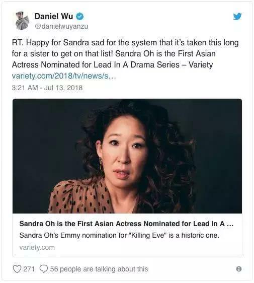The image size is (254, 283).
Task: Click the info circle icon
Action: [239, 269]
